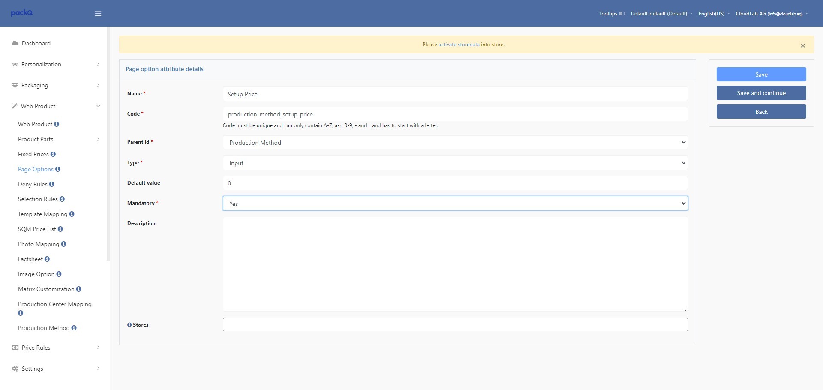823x390 pixels.
Task: Click info icon next to Deny Rules
Action: coord(52,184)
